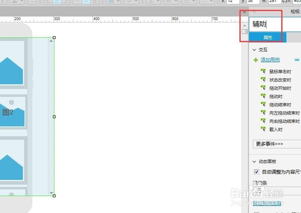This screenshot has width=301, height=213.
Task: Click the 添加用例 link
Action: click(x=270, y=60)
